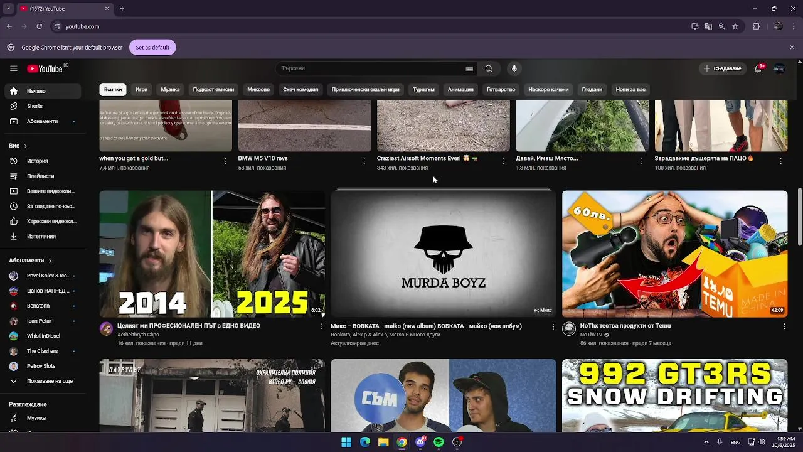Start voice search with microphone icon
The width and height of the screenshot is (803, 452).
click(514, 68)
